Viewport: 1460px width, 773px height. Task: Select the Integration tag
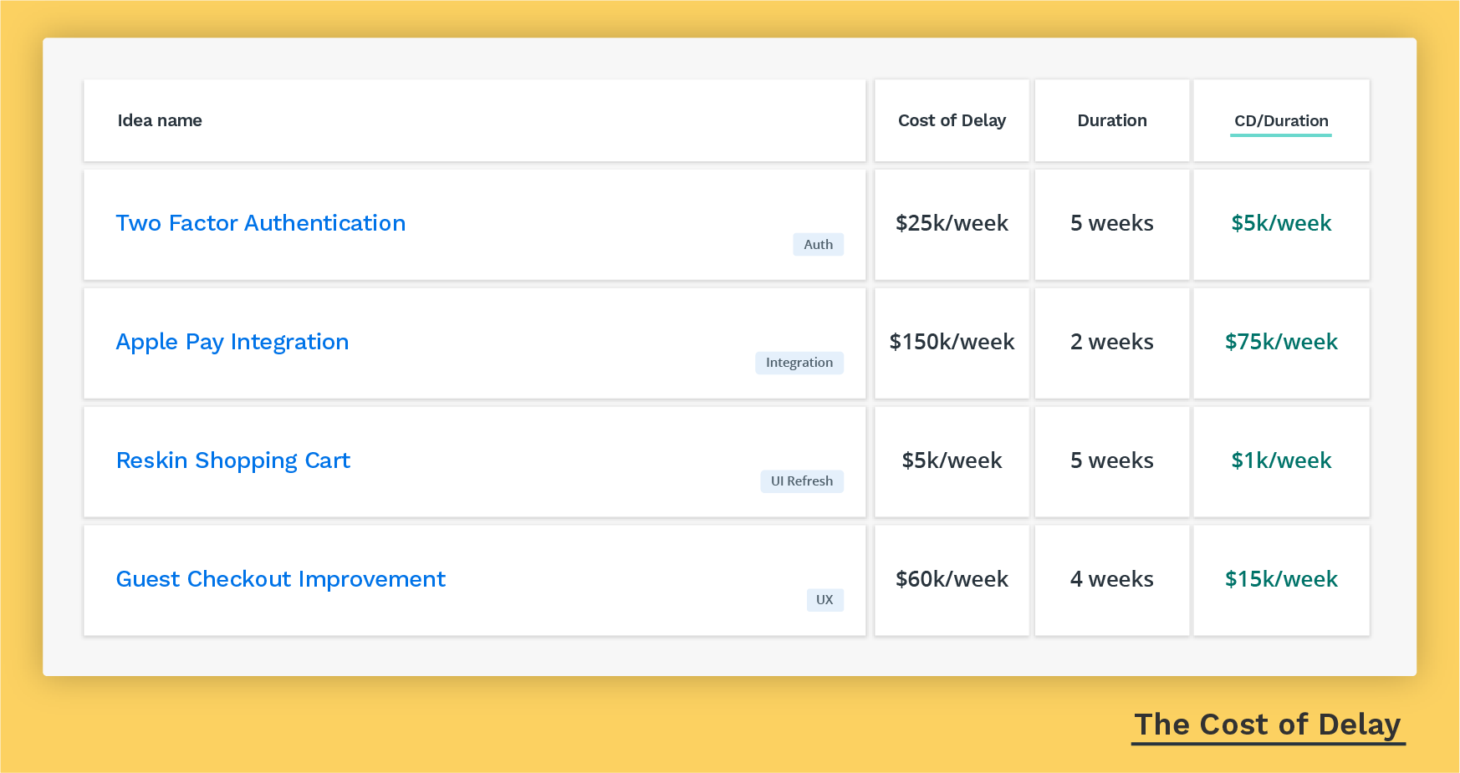[x=799, y=363]
